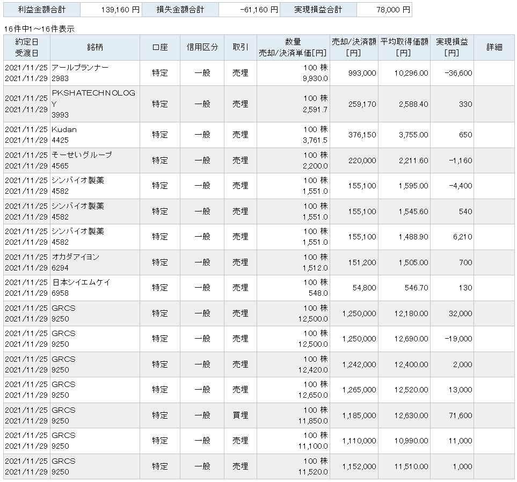This screenshot has width=517, height=482.
Task: Click GRCS average cost 12,400.00
Action: [x=411, y=364]
